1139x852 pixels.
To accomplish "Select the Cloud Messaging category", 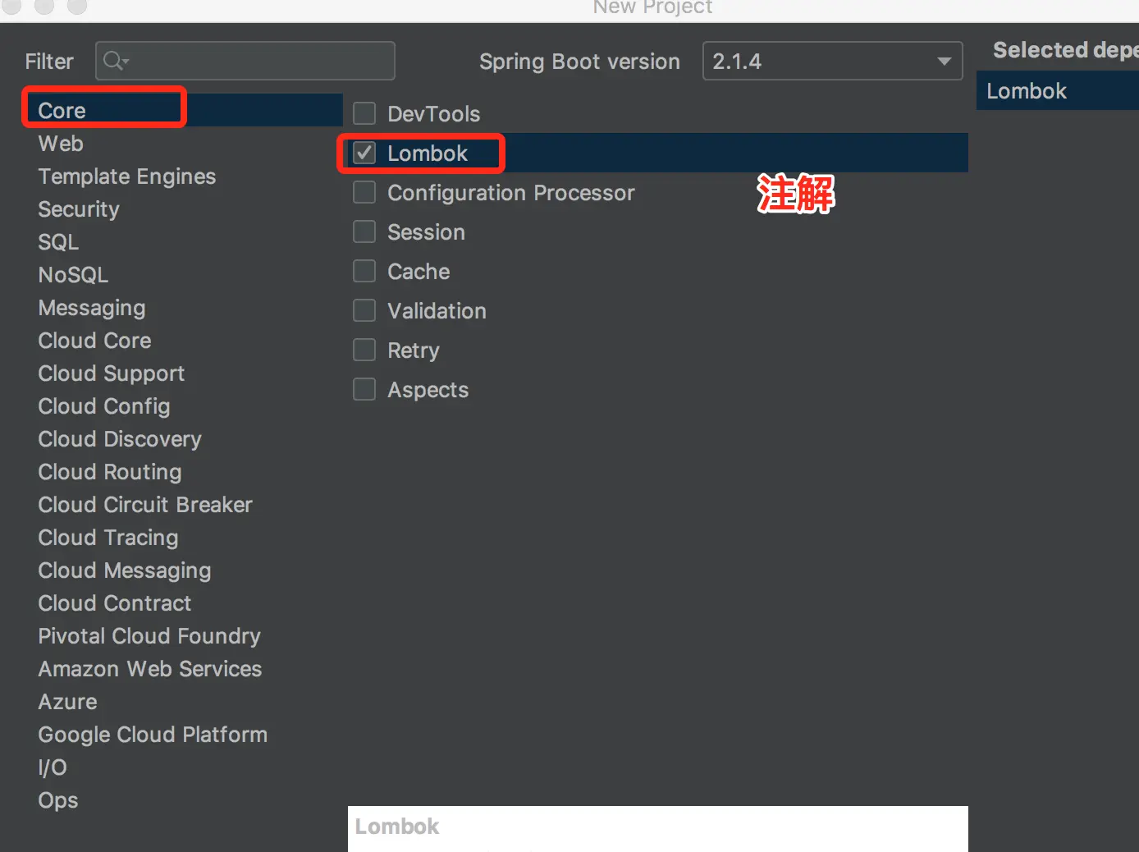I will pyautogui.click(x=125, y=570).
